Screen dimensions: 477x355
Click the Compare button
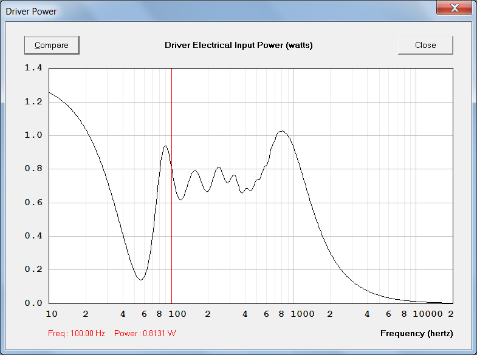52,46
